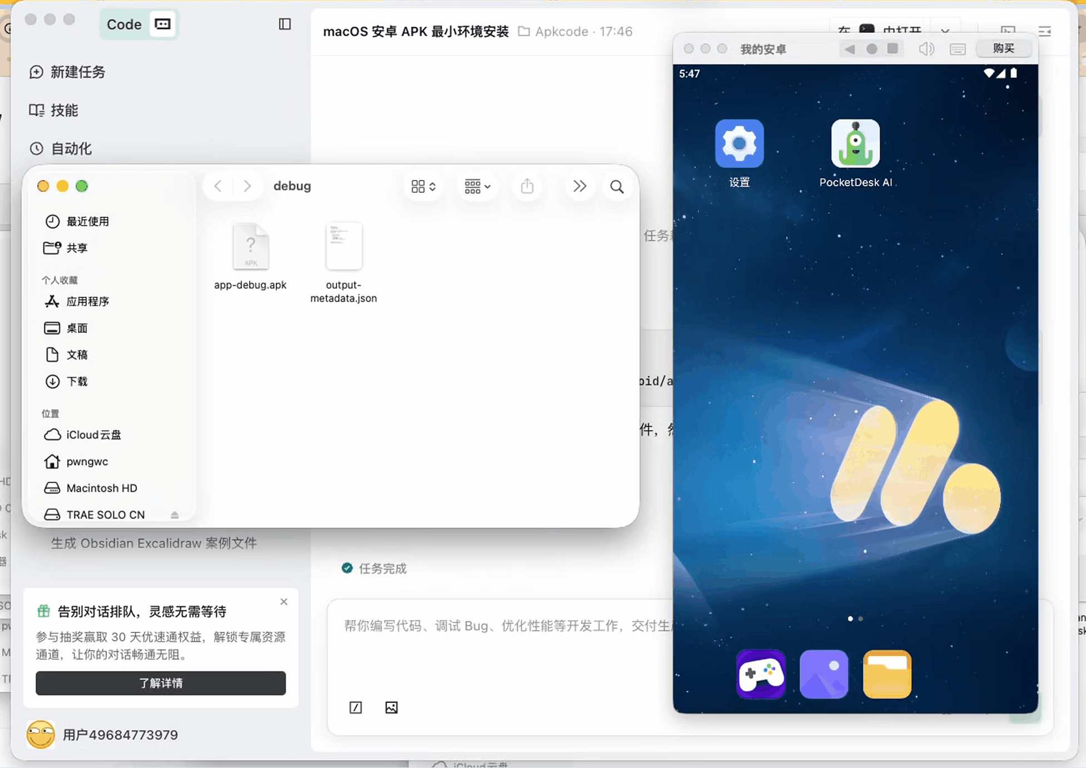The width and height of the screenshot is (1086, 768).
Task: Click the Finder search magnifier
Action: (x=617, y=187)
